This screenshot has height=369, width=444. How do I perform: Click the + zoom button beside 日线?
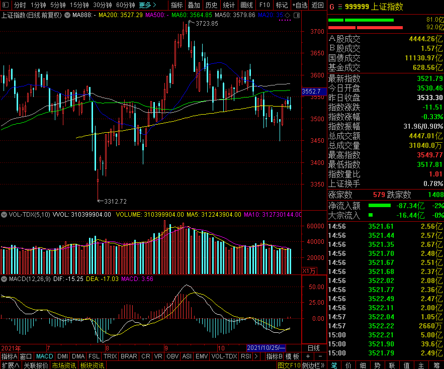[x=308, y=356]
